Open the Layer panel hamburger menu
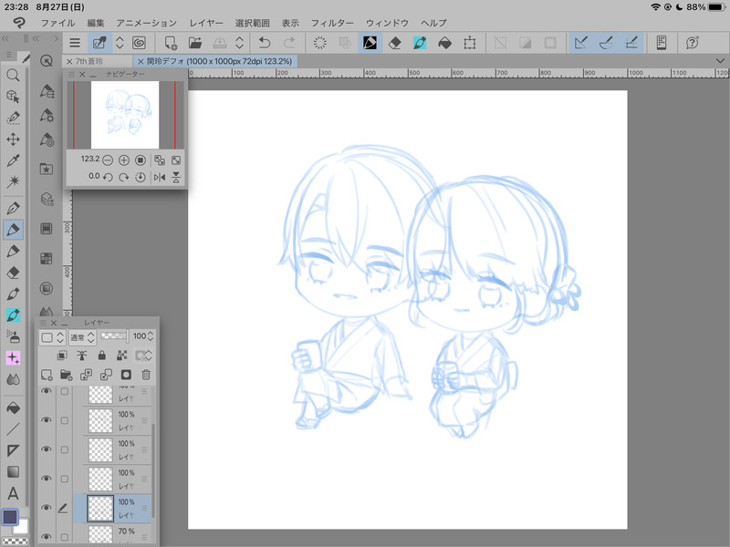The width and height of the screenshot is (730, 547). (x=43, y=323)
